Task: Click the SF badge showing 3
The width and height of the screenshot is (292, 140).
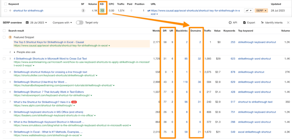Action: point(83,11)
